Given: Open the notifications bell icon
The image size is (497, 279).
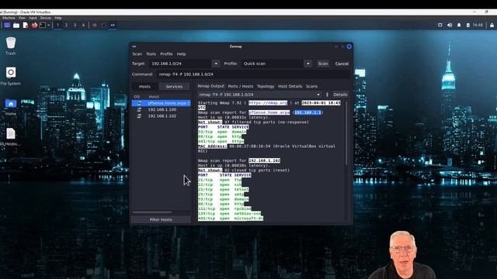Looking at the screenshot, I should 459,25.
